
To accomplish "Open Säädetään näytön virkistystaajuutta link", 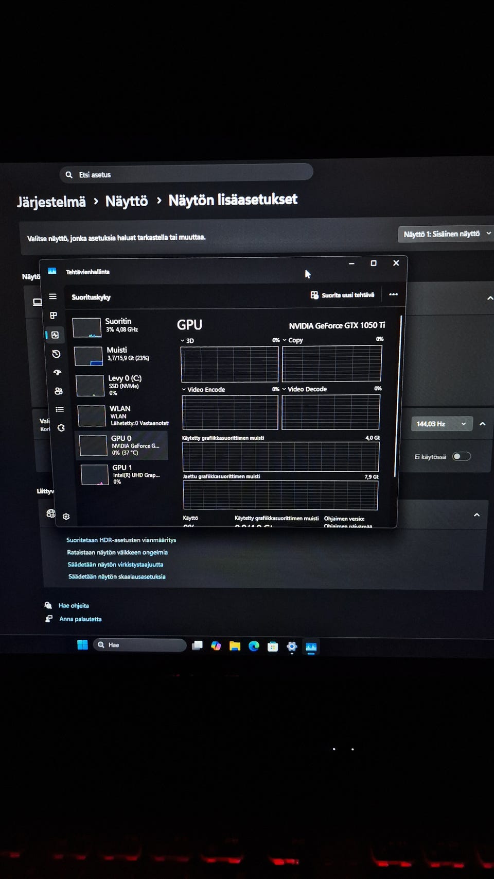I will [116, 565].
